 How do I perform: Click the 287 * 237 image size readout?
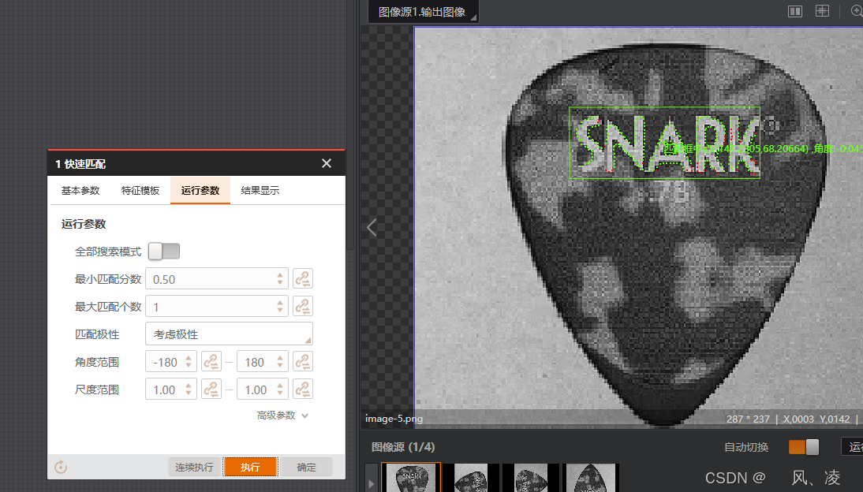click(x=748, y=419)
